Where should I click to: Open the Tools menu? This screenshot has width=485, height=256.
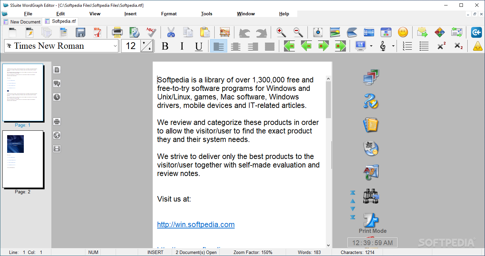pos(206,14)
